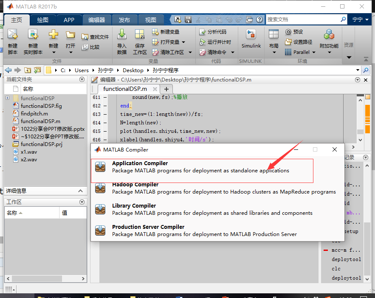The height and width of the screenshot is (298, 375).
Task: Open Simulink from the toolstrip
Action: 251,38
